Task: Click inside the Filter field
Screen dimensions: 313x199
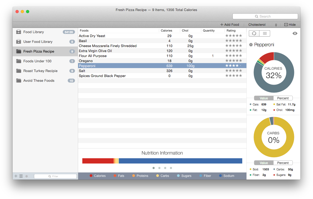Action: 55,176
